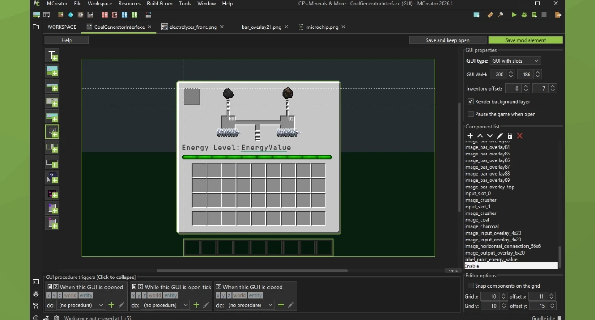This screenshot has height=320, width=595.
Task: Move selected component up in the list
Action: (x=480, y=136)
